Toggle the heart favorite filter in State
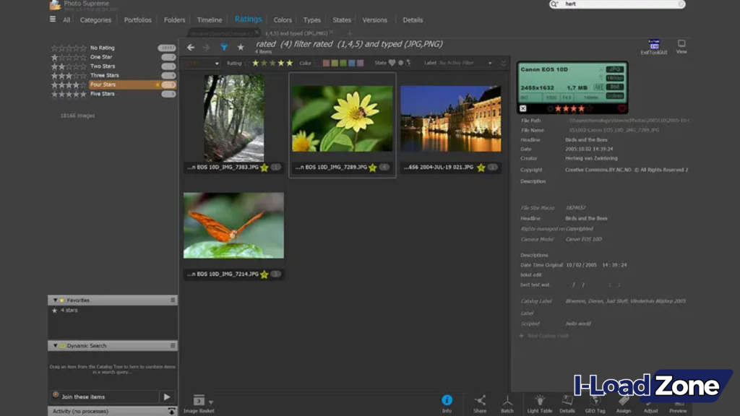This screenshot has width=740, height=416. pyautogui.click(x=393, y=63)
